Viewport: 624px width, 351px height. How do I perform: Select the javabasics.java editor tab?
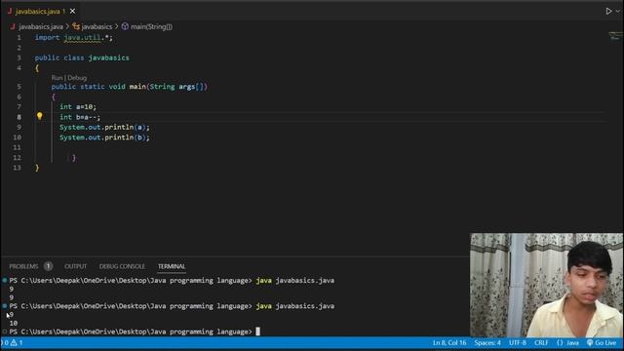(39, 11)
